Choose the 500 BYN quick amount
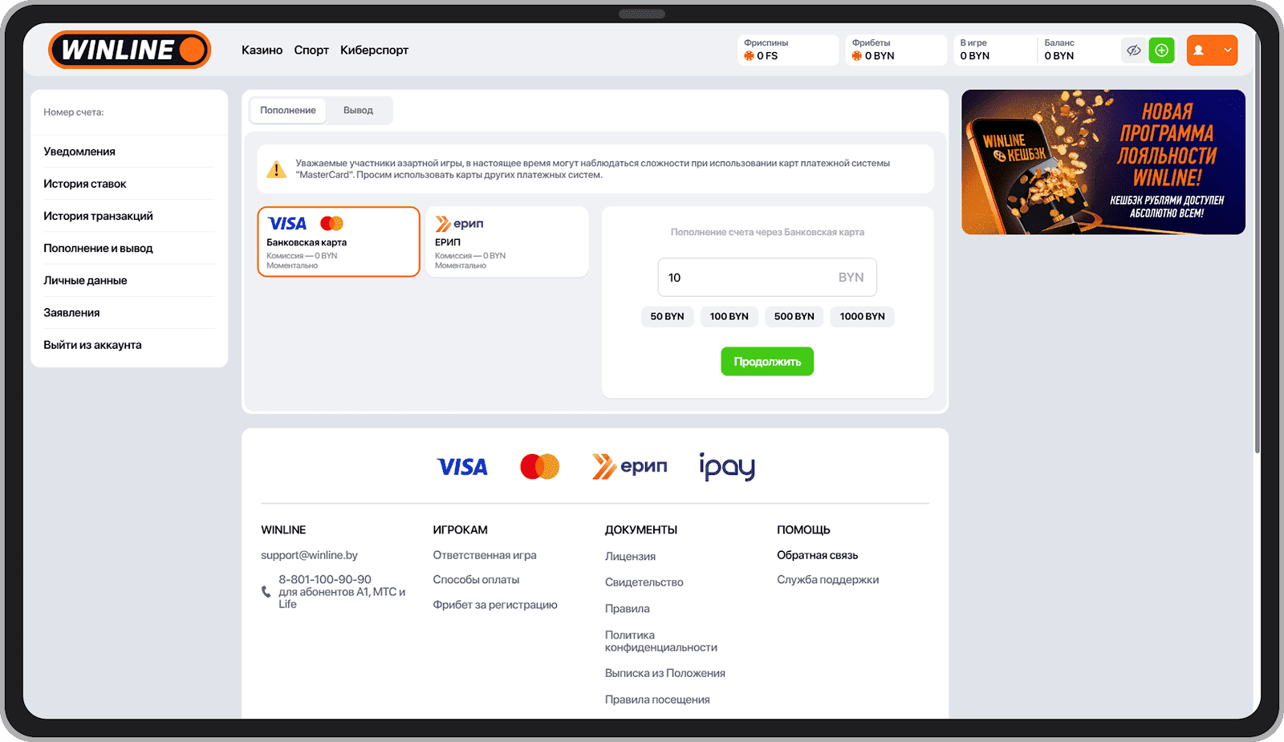Viewport: 1284px width, 742px height. (794, 316)
